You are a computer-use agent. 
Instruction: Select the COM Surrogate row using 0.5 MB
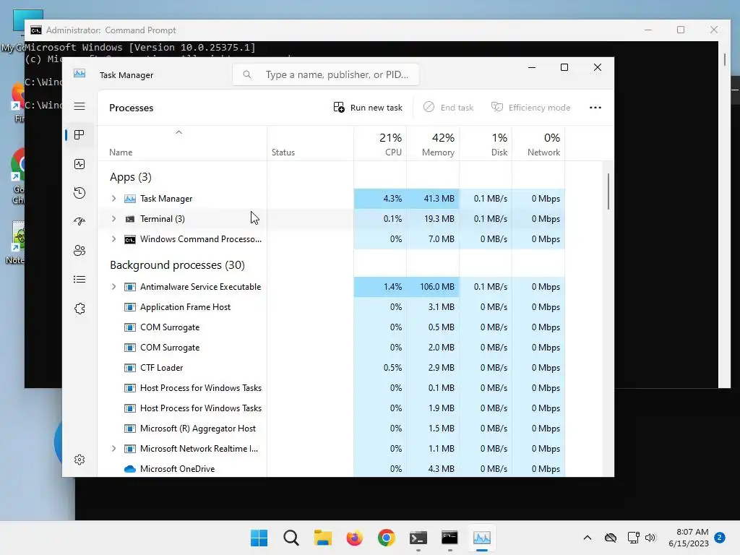331,327
